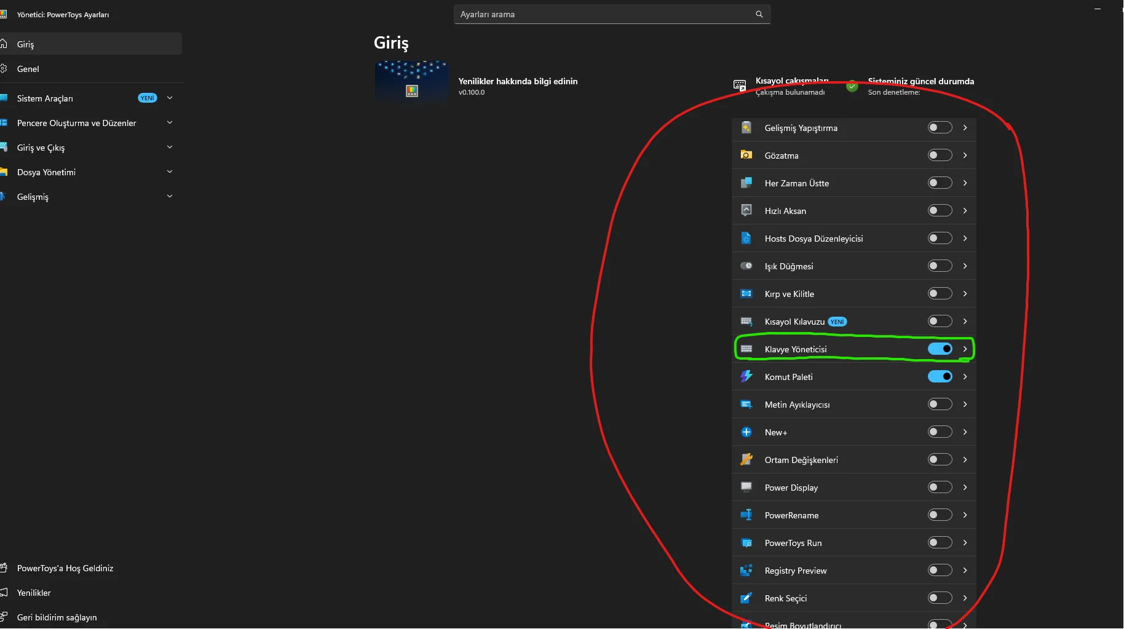Open the Genel settings page
Screen dimensions: 1124x629
tap(91, 69)
